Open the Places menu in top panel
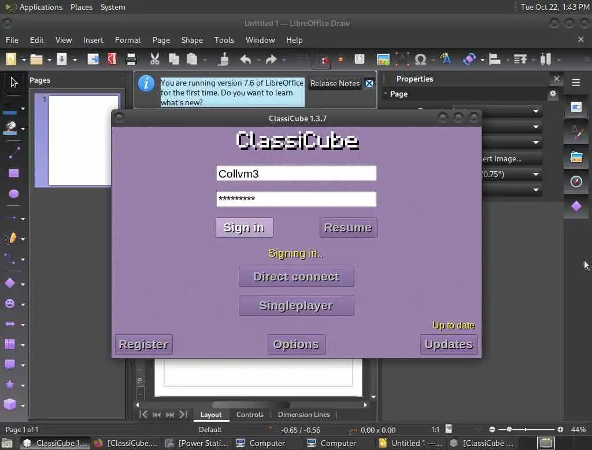The height and width of the screenshot is (450, 592). pos(81,7)
